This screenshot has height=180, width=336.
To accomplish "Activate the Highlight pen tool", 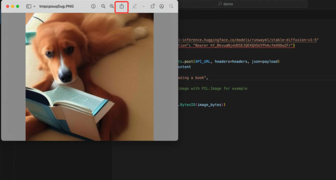I will click(135, 6).
